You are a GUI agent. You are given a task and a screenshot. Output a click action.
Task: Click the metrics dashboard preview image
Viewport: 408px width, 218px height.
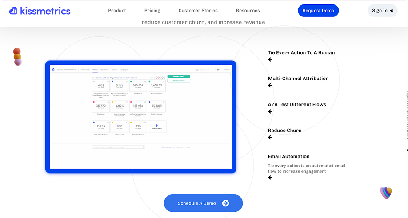(140, 117)
